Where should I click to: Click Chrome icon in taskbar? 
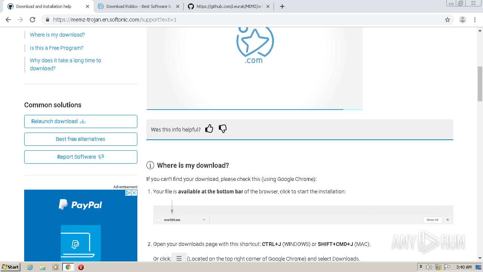pyautogui.click(x=68, y=267)
